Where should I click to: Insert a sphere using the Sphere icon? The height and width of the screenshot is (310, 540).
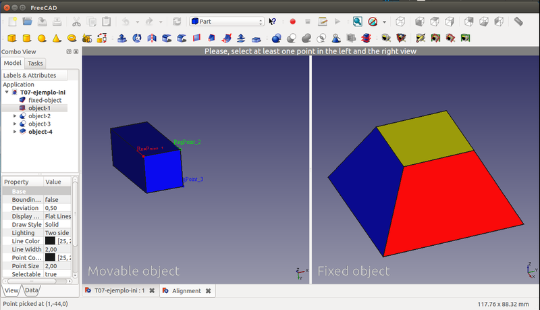click(x=42, y=38)
